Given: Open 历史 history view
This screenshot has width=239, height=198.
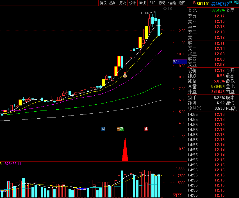Looking at the screenshot, I should point(122,3).
